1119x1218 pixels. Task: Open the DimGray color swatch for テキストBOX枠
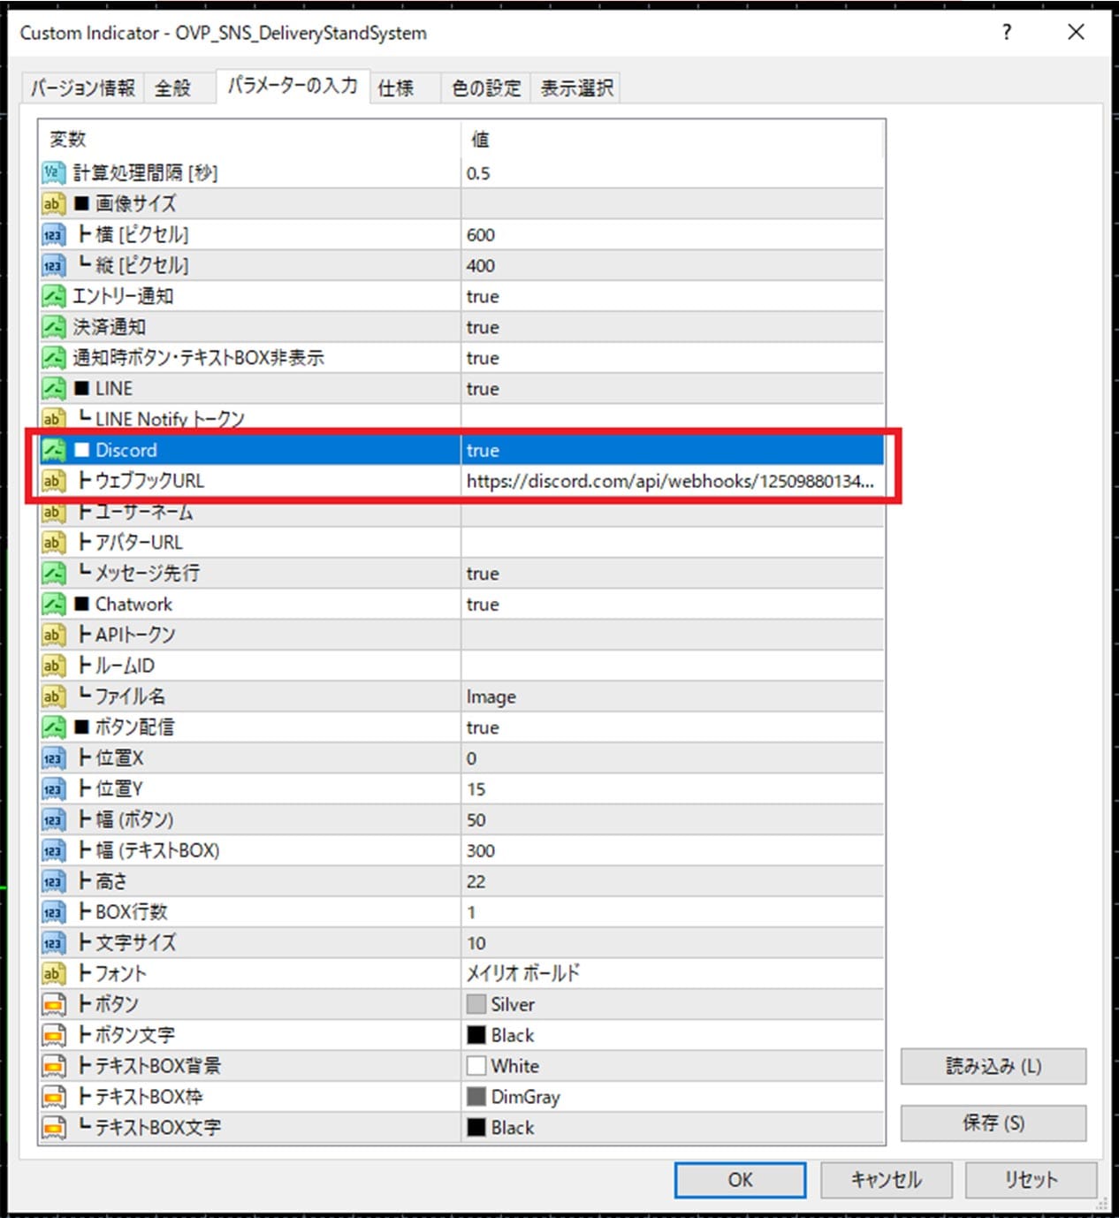476,1097
